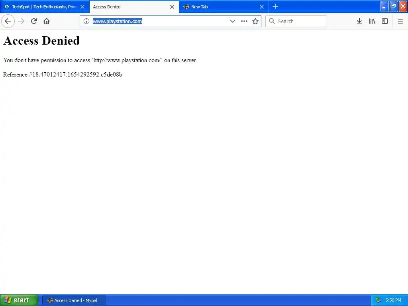This screenshot has width=408, height=306.
Task: Show site information for playstation.com
Action: coord(86,21)
